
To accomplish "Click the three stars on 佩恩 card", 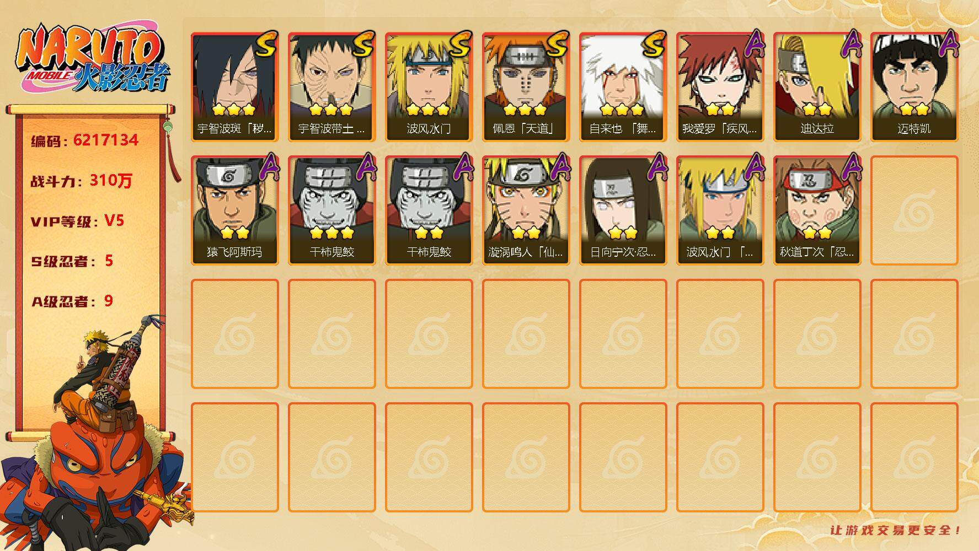I will pyautogui.click(x=525, y=109).
